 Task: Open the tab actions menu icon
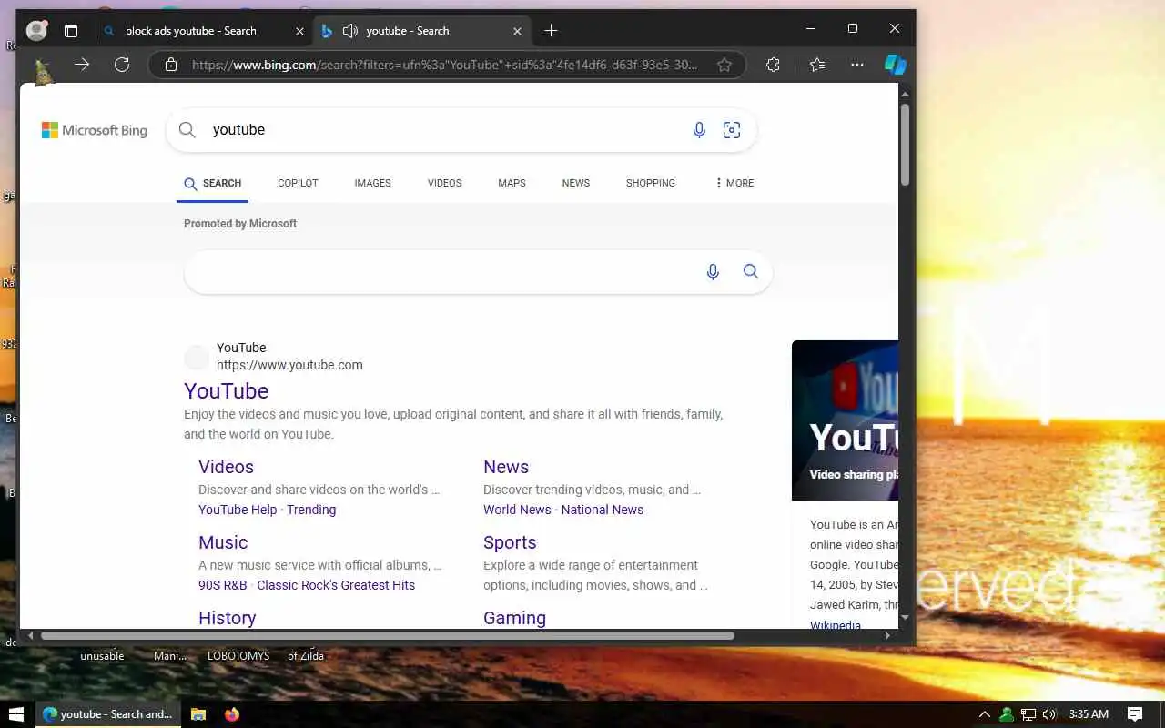[71, 31]
